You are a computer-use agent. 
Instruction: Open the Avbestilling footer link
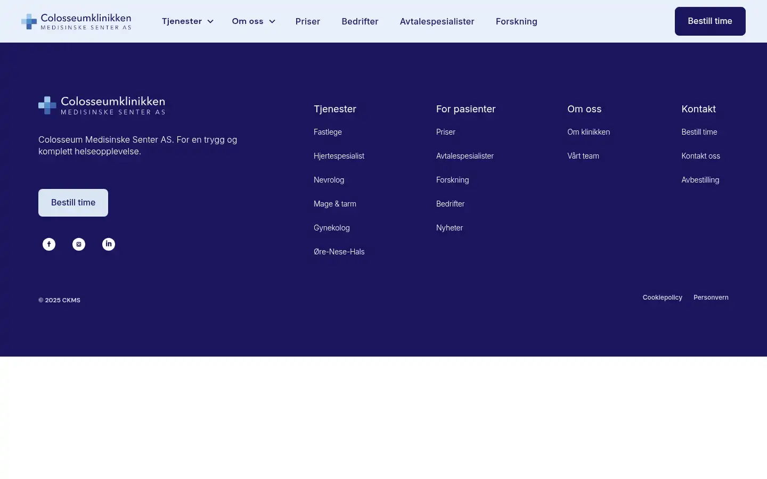[x=700, y=180]
